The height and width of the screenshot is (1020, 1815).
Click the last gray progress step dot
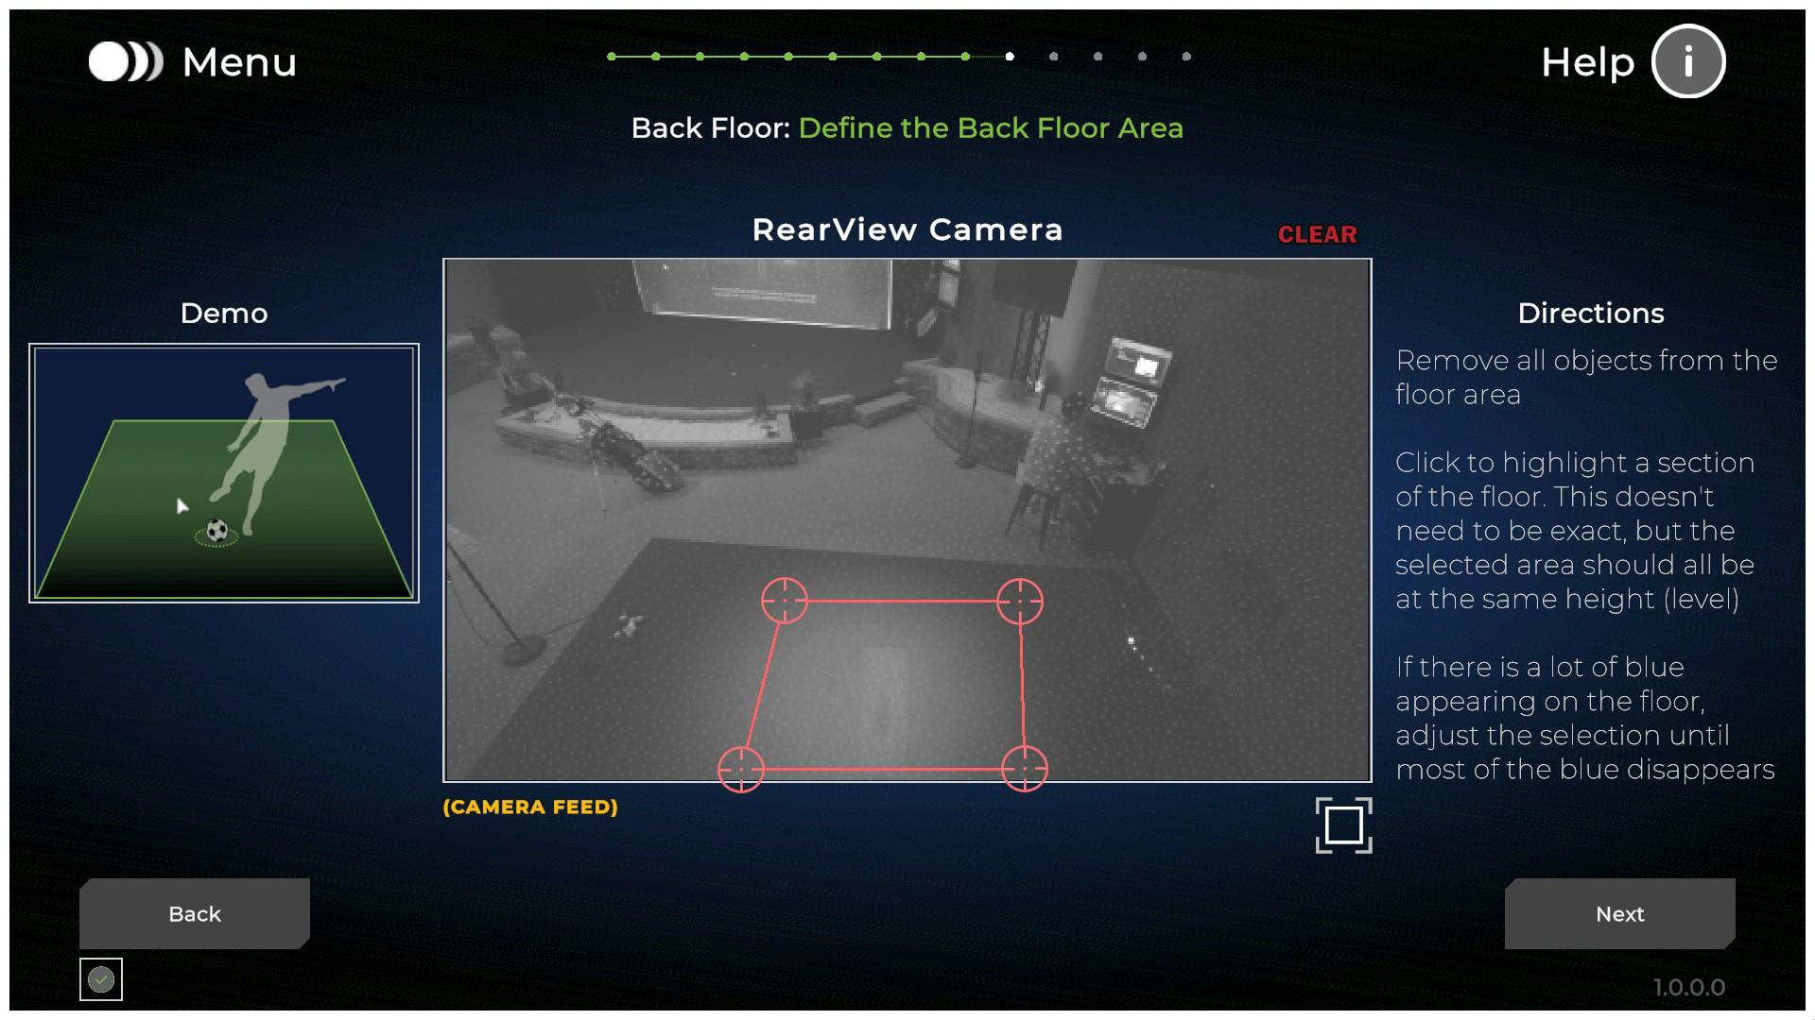click(x=1186, y=57)
